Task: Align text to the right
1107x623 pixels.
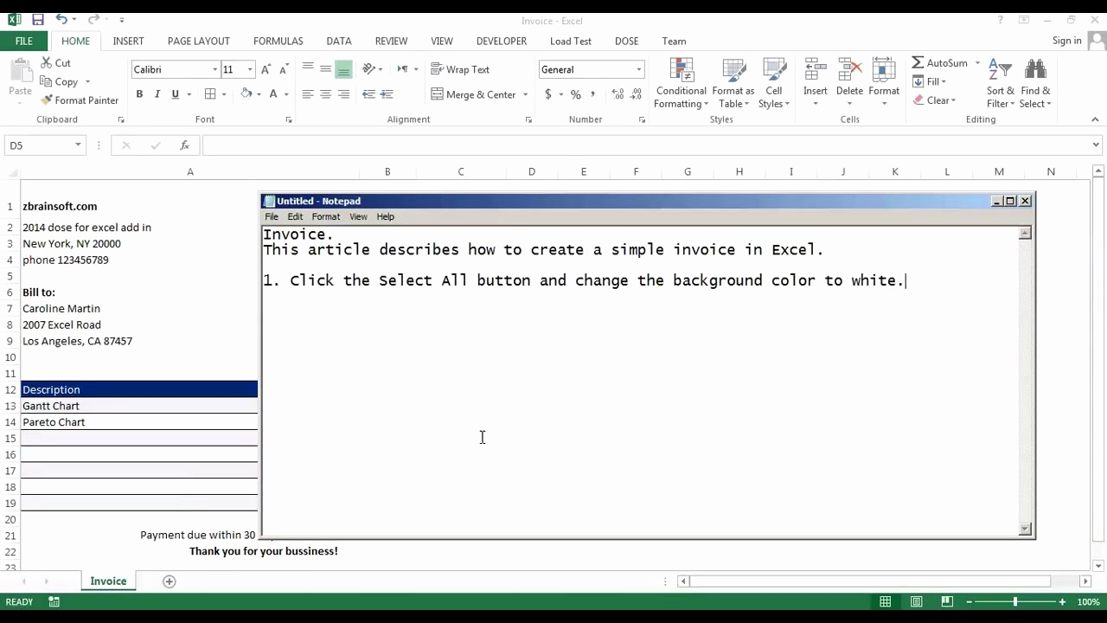Action: click(343, 94)
